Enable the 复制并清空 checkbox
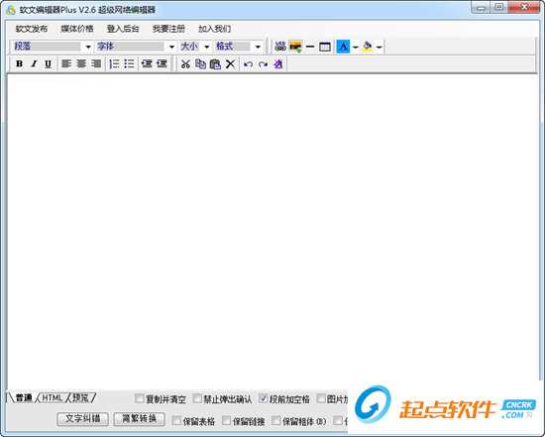Viewport: 545px width, 437px height. [140, 398]
